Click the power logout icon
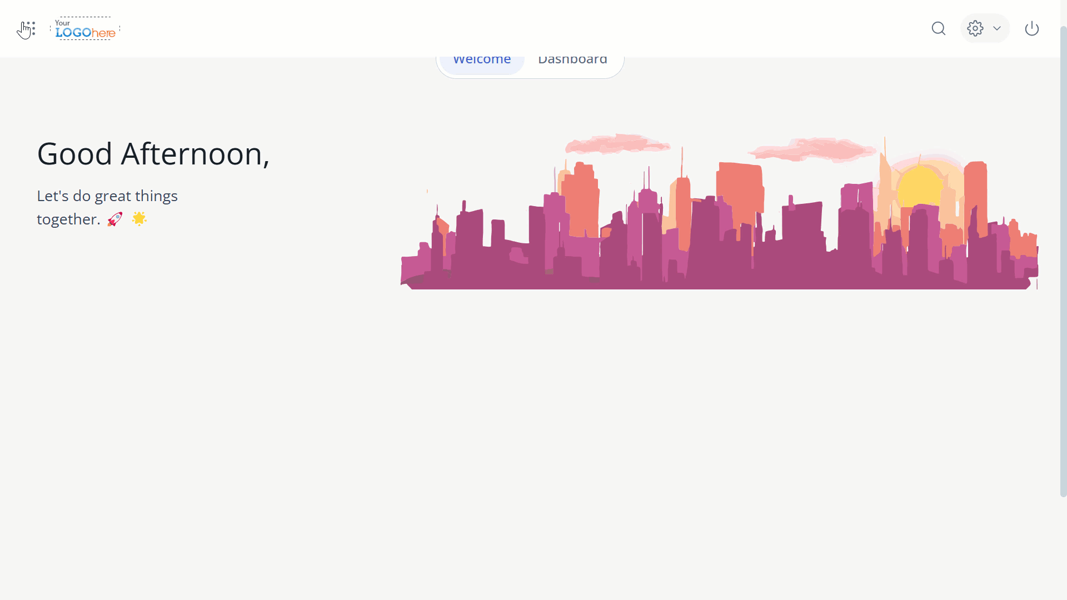Viewport: 1067px width, 600px height. pyautogui.click(x=1032, y=28)
